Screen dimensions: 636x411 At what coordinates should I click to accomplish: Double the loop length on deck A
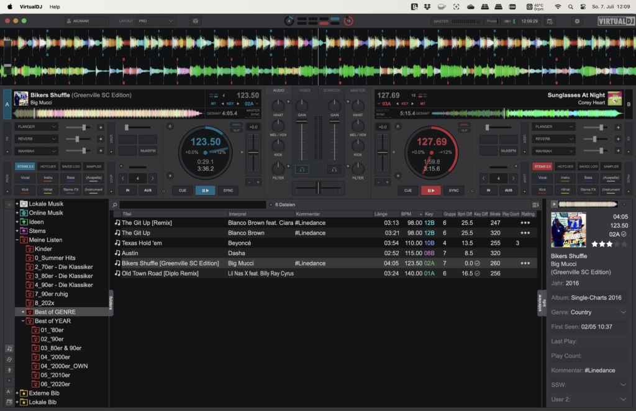(x=153, y=178)
